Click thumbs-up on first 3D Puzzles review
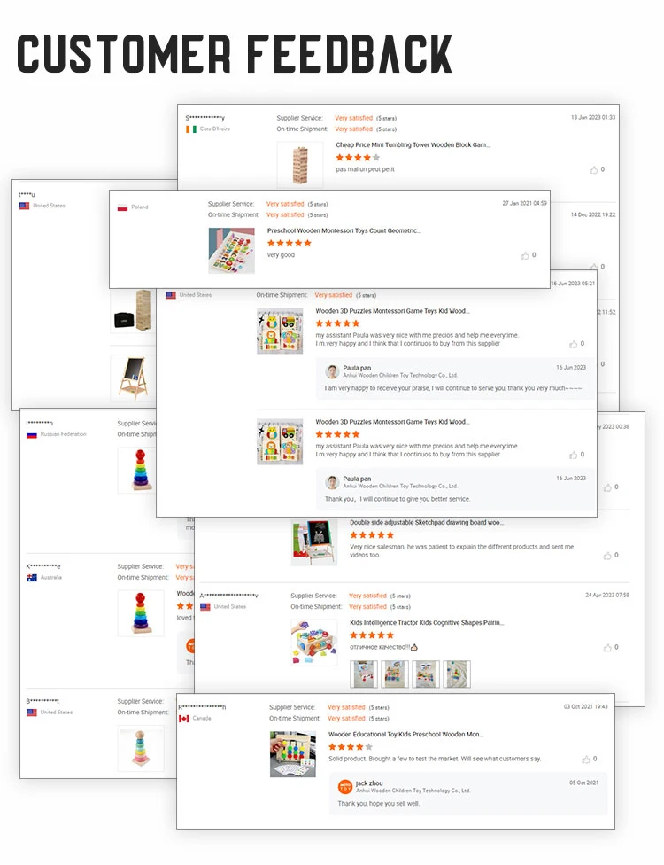This screenshot has width=664, height=865. coord(573,344)
